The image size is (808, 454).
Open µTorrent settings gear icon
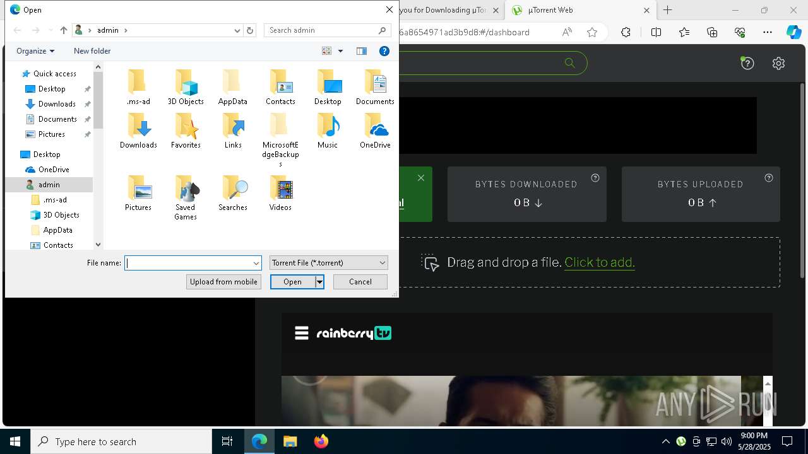pos(778,63)
